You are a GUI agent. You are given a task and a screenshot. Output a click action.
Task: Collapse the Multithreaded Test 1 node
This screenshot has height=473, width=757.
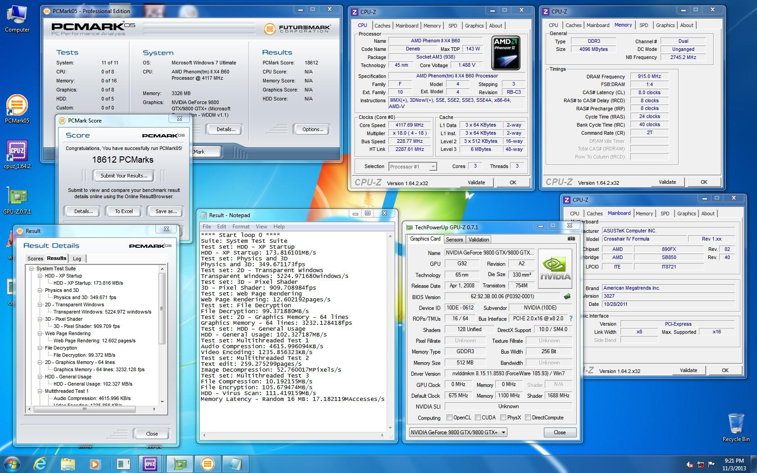(x=40, y=391)
